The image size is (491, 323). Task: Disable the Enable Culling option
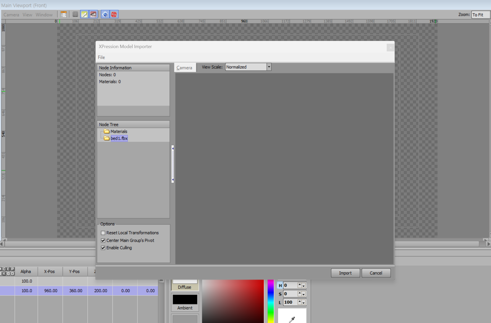pyautogui.click(x=103, y=248)
